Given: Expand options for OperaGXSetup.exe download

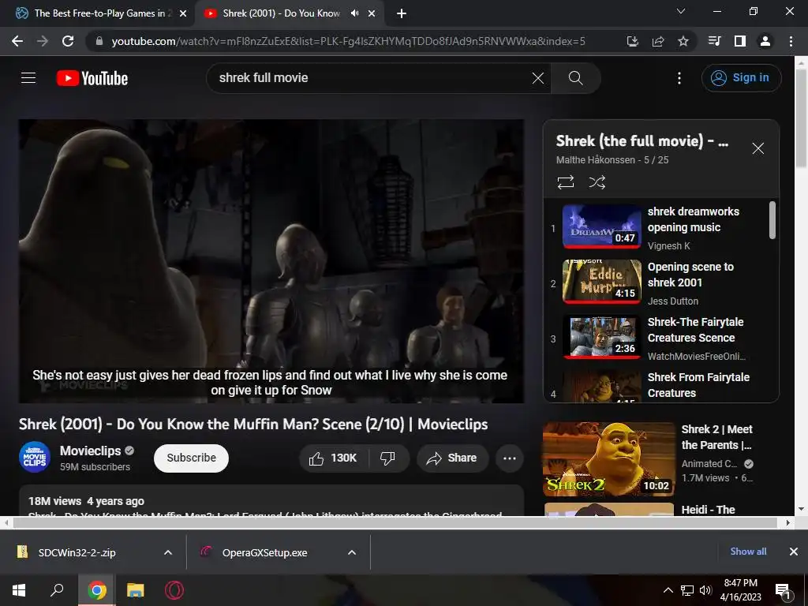Looking at the screenshot, I should pyautogui.click(x=352, y=552).
